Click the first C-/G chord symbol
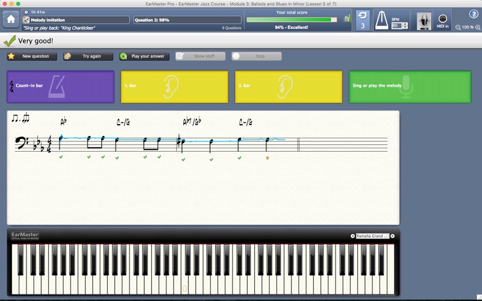Viewport: 482px width, 301px height. 124,122
